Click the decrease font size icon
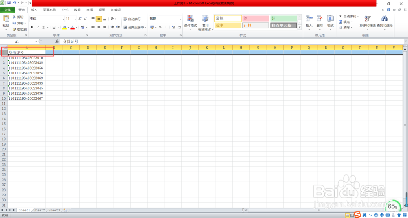This screenshot has width=408, height=218. [85, 19]
